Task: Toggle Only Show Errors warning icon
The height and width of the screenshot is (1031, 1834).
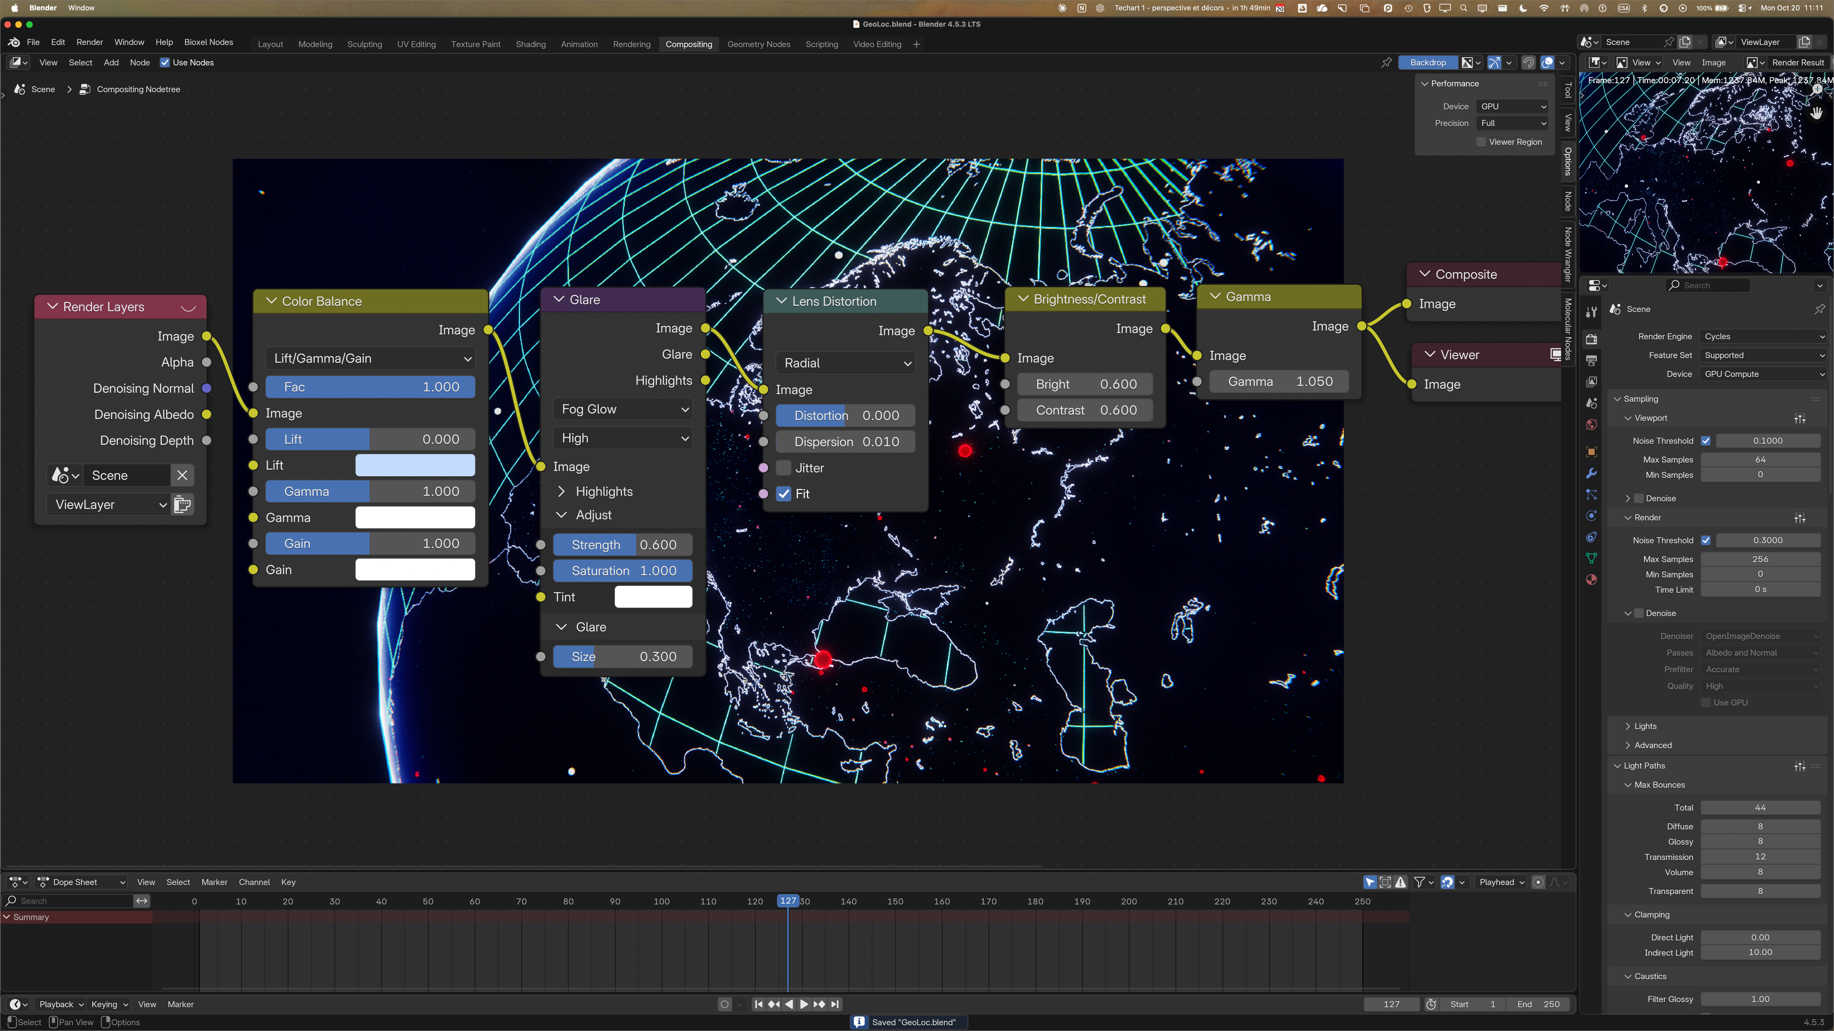Action: (x=1400, y=882)
